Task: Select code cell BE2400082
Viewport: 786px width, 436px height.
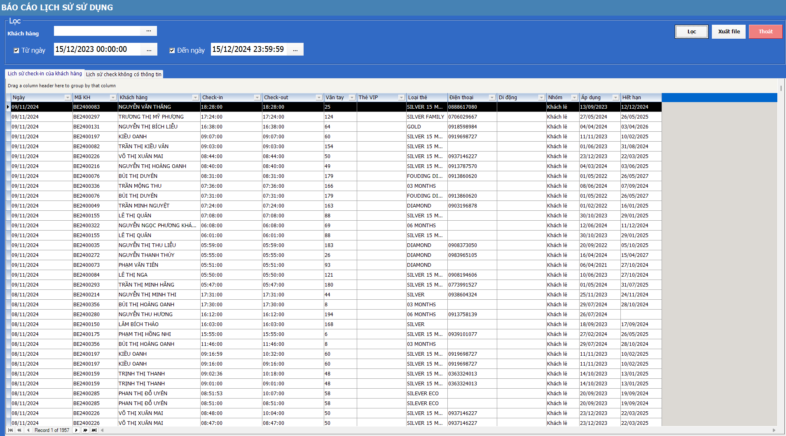Action: point(95,147)
